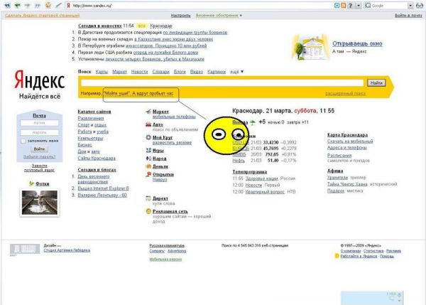Screen dimensions: 426x305
Task: Click the blue square icon beside RSS
Action: point(337,5)
